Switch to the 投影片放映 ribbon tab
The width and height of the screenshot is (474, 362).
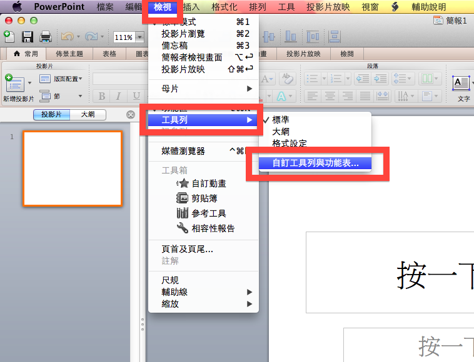coord(303,54)
